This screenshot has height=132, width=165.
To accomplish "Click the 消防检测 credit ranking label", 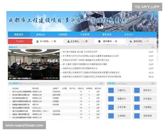I will point(147,116).
